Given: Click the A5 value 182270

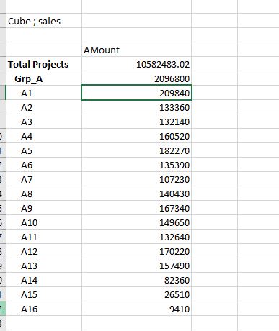Looking at the screenshot, I should tap(136, 150).
